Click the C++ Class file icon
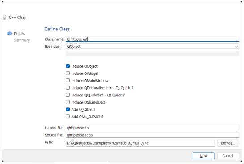The height and width of the screenshot is (164, 244). [4, 17]
